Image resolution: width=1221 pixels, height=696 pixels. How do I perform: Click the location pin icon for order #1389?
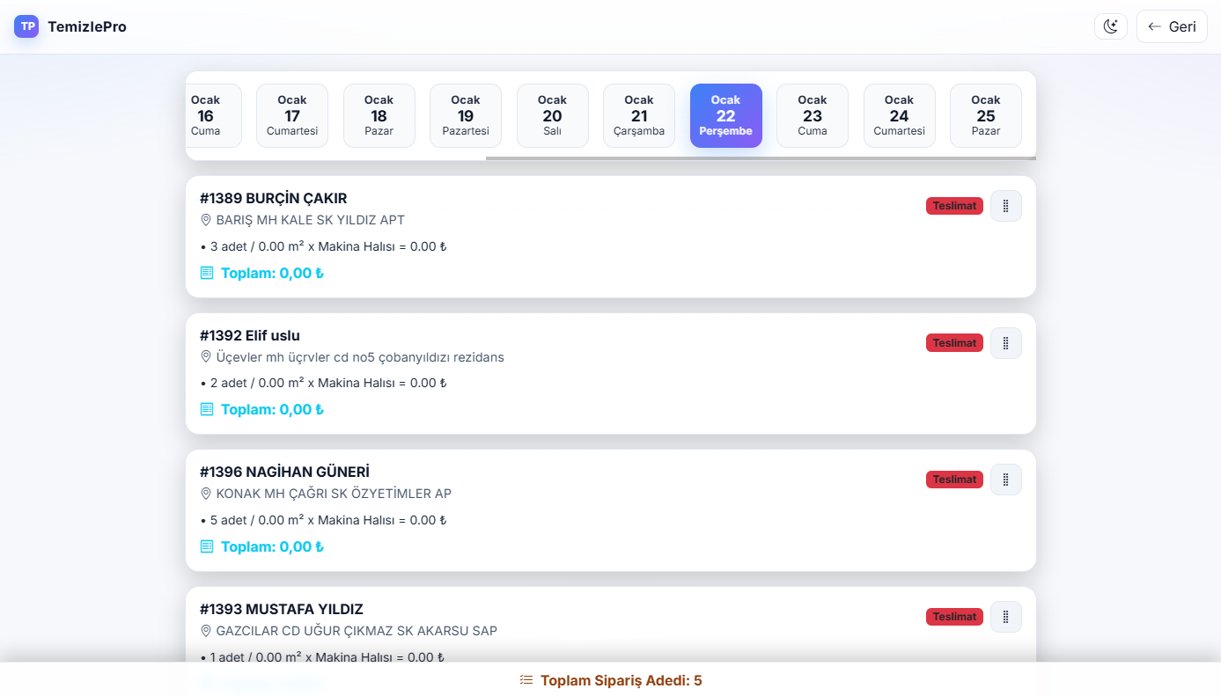207,220
